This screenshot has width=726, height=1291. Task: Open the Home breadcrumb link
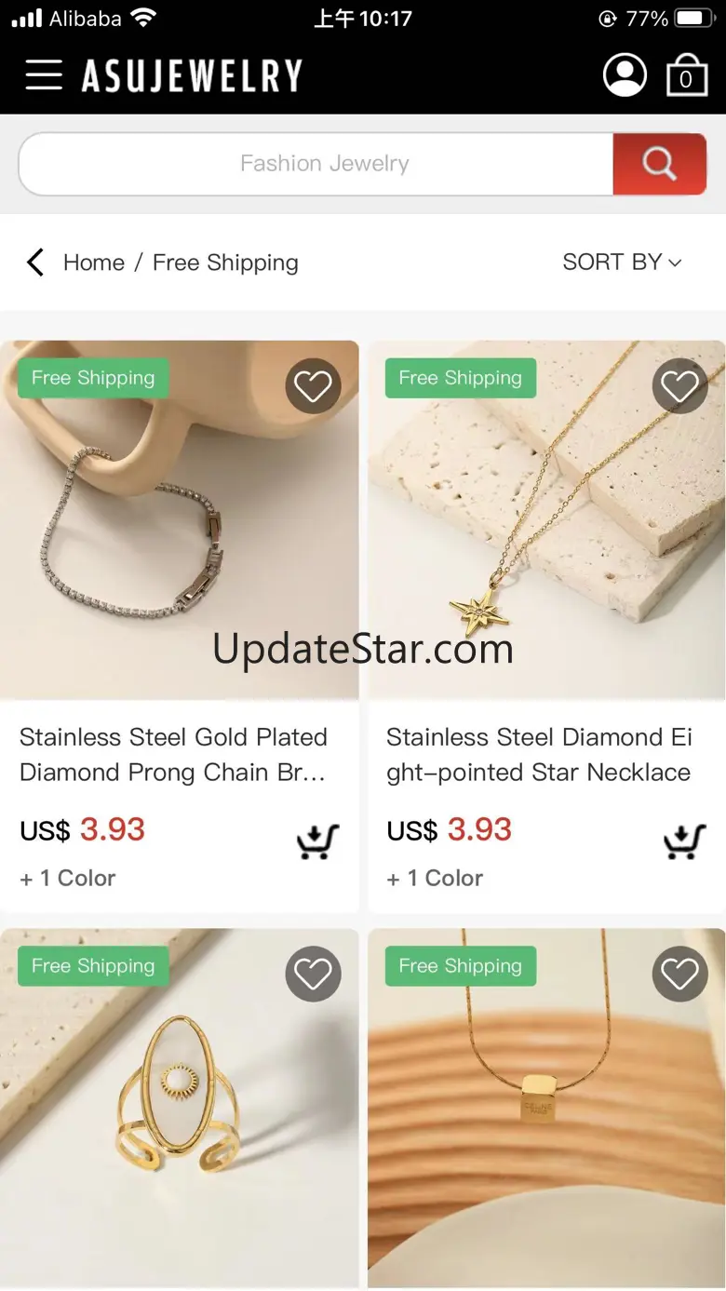pyautogui.click(x=94, y=262)
